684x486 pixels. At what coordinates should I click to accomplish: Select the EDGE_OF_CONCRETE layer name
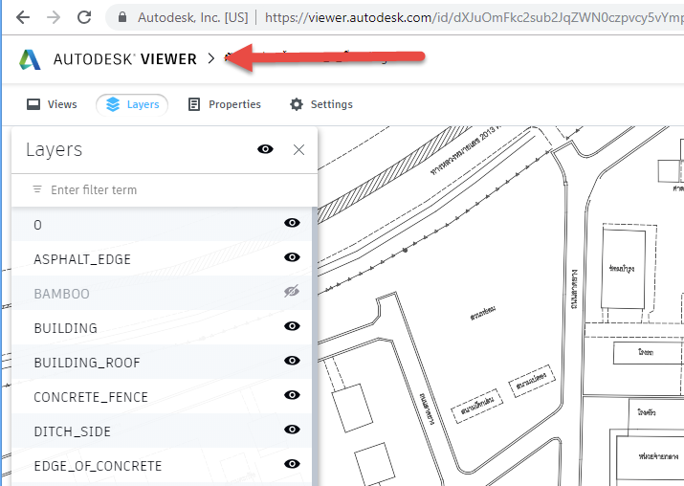(x=98, y=466)
